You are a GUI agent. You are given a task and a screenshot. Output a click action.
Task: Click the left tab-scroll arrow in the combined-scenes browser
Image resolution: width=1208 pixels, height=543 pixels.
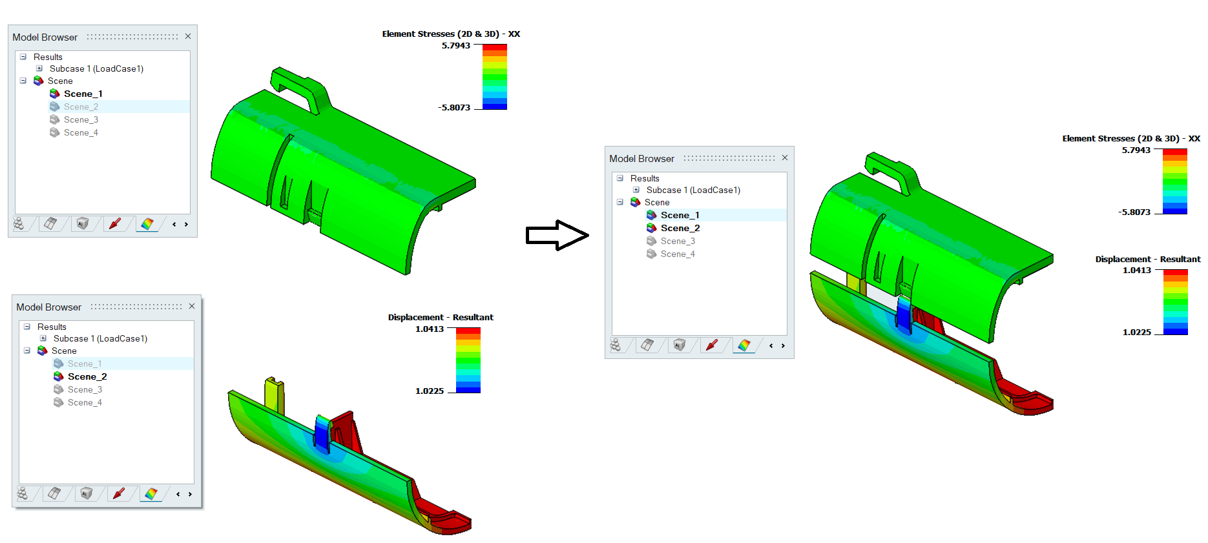(x=771, y=346)
